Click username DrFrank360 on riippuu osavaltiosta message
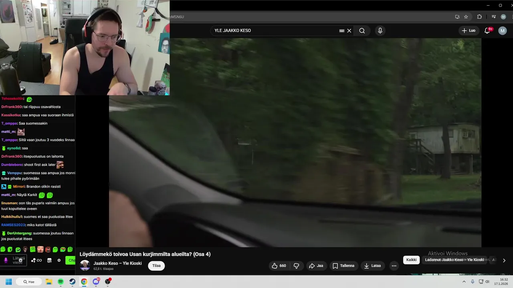This screenshot has width=513, height=288. pos(12,107)
